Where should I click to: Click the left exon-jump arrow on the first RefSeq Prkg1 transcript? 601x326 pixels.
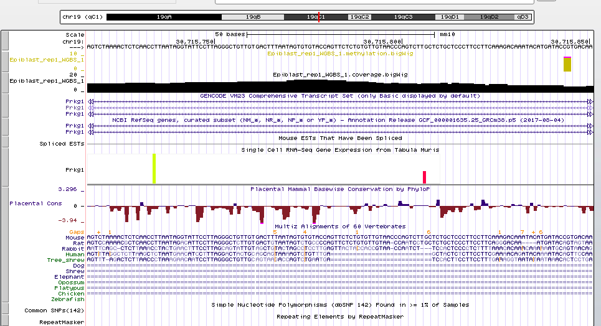tap(90, 126)
